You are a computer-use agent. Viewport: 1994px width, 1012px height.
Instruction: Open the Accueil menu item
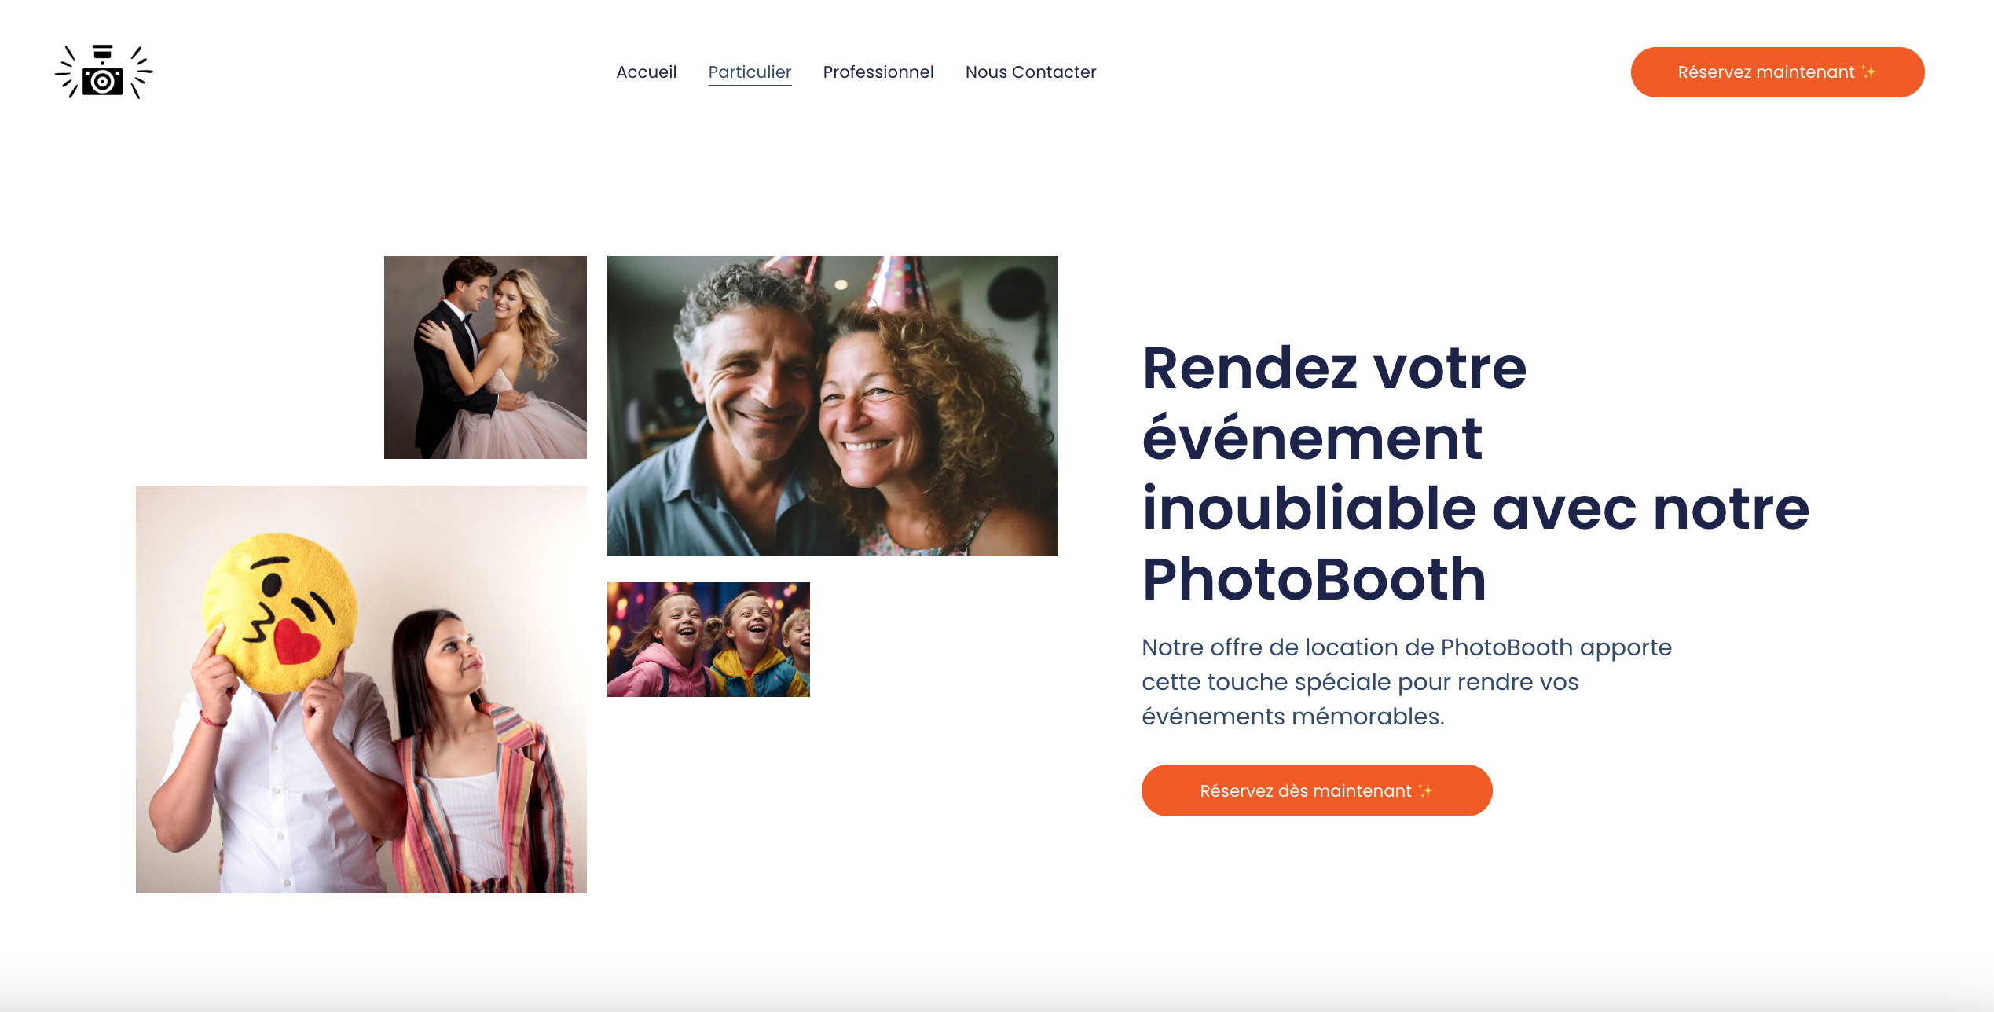click(x=646, y=72)
